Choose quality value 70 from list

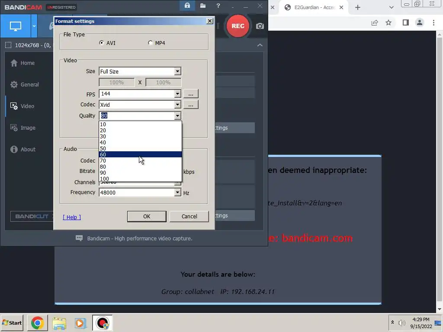coord(140,161)
